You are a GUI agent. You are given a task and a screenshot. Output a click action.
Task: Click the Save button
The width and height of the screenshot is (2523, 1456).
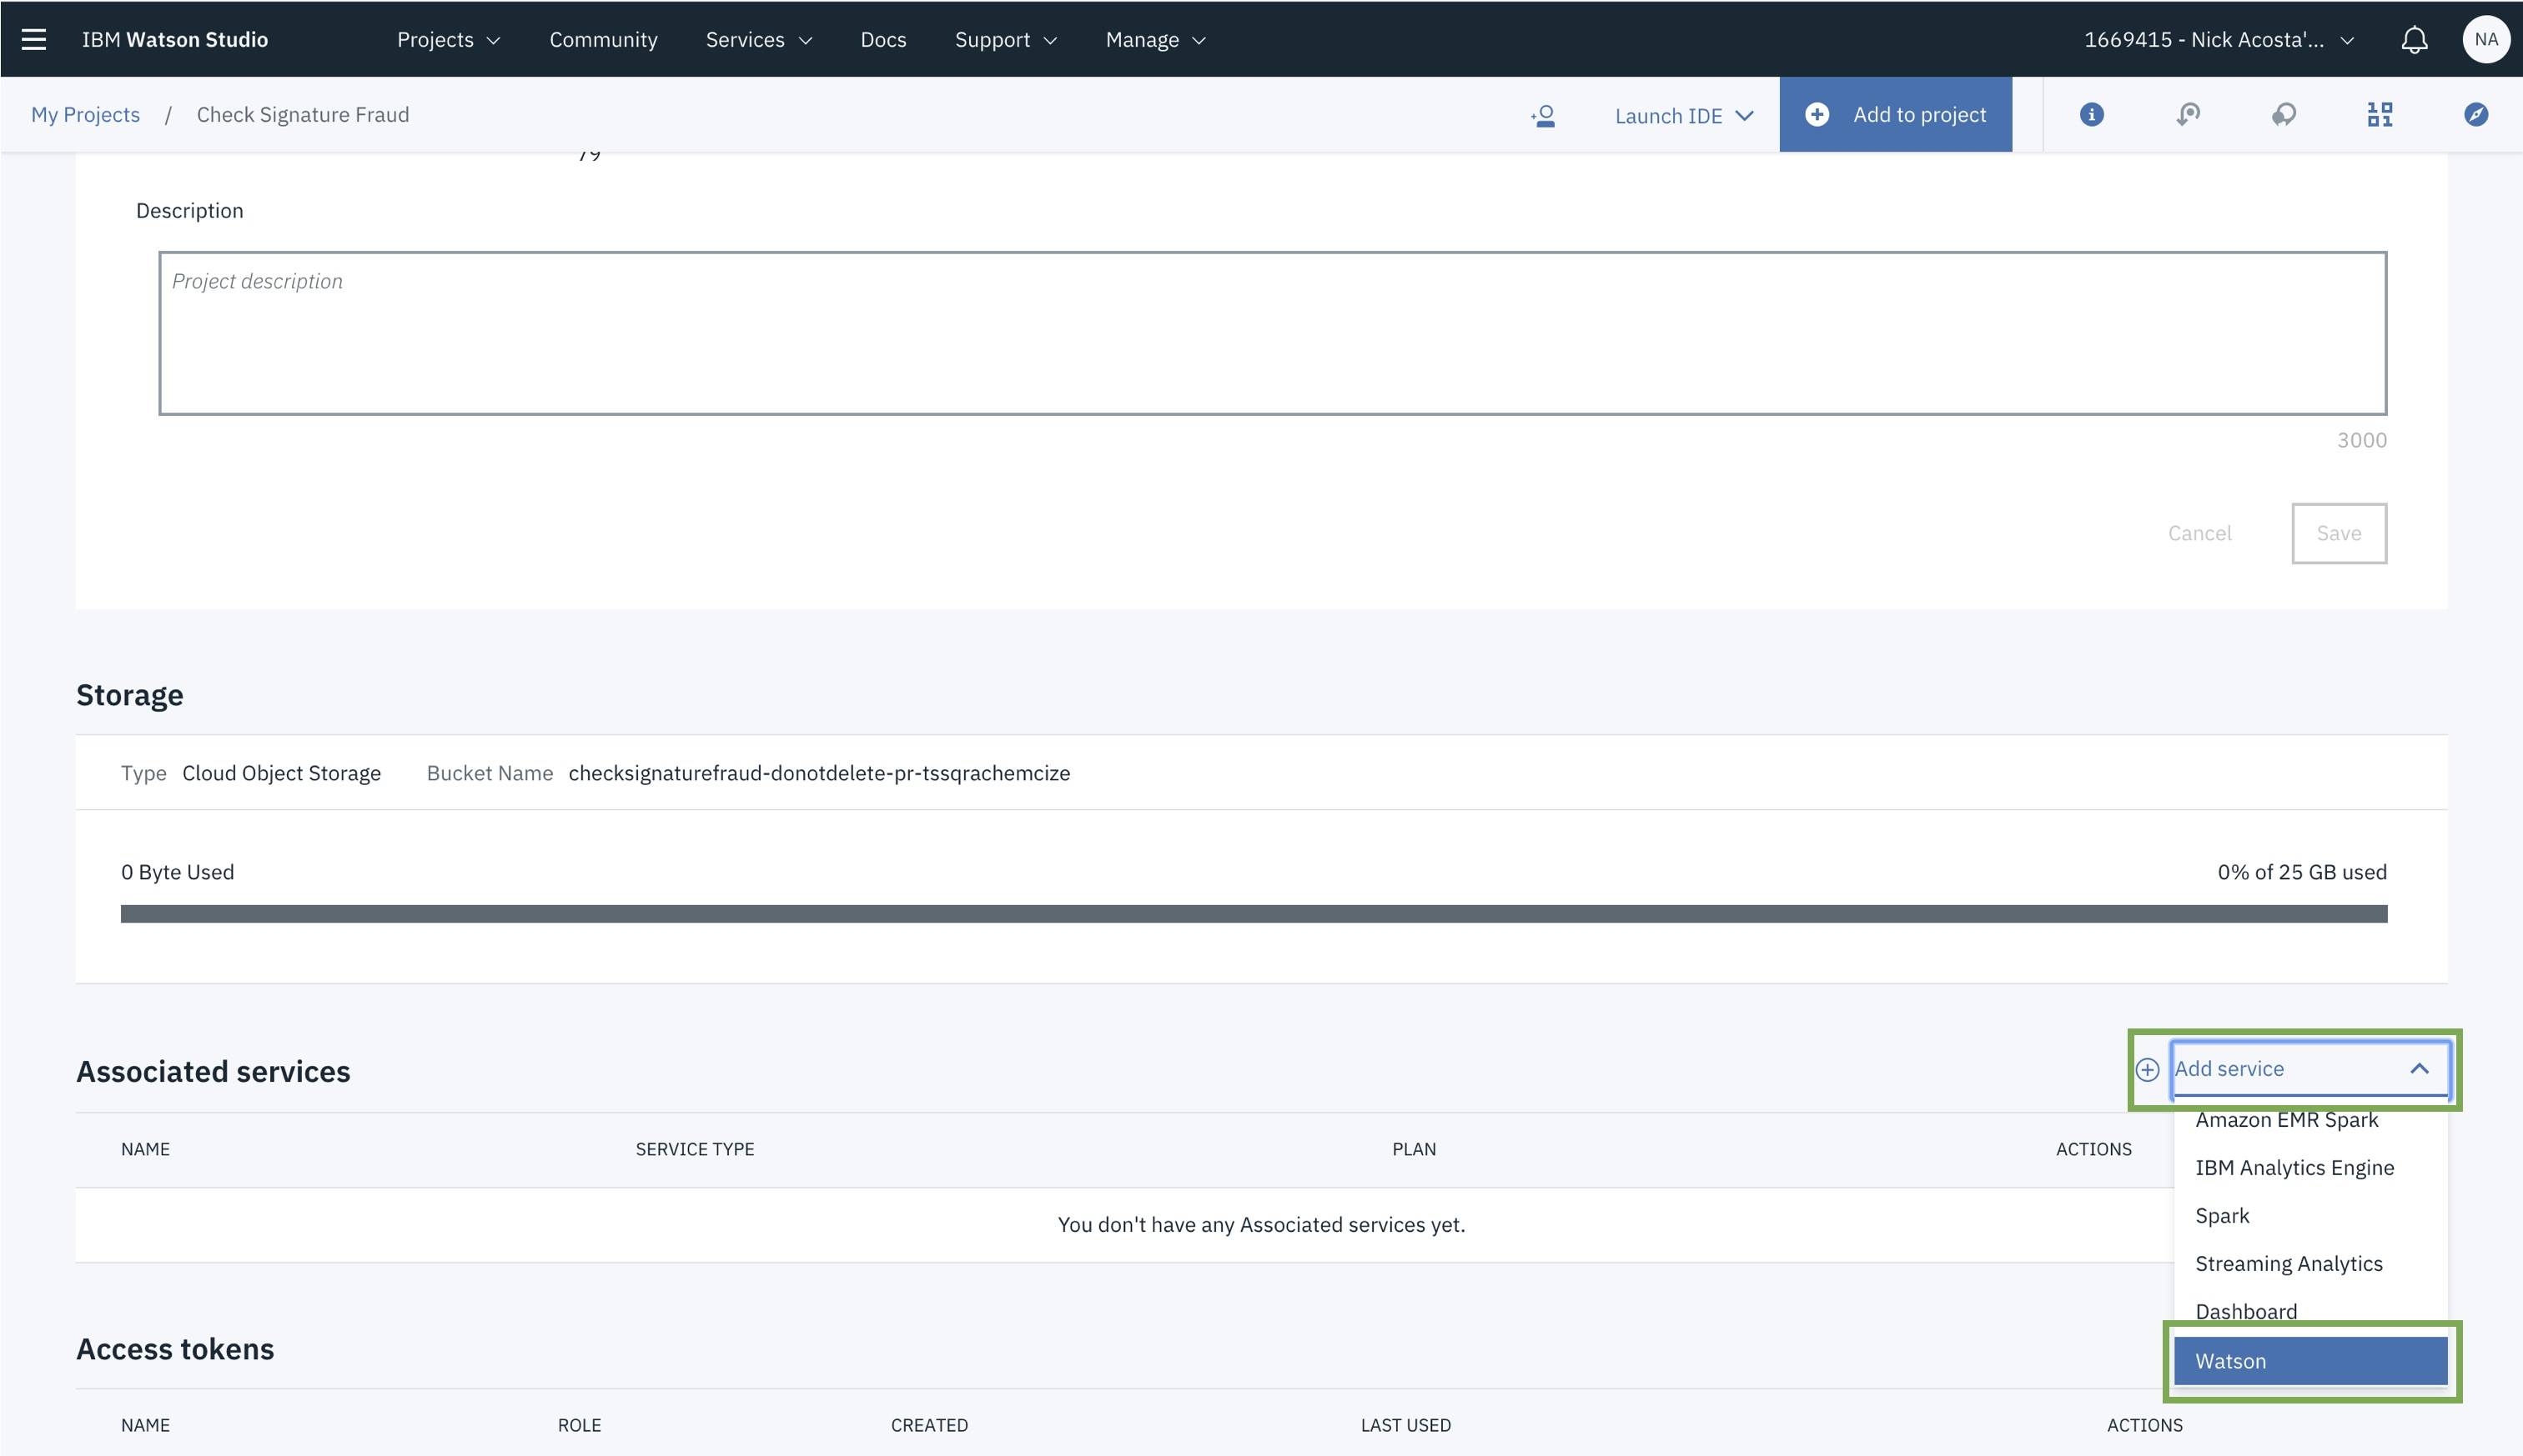point(2339,533)
